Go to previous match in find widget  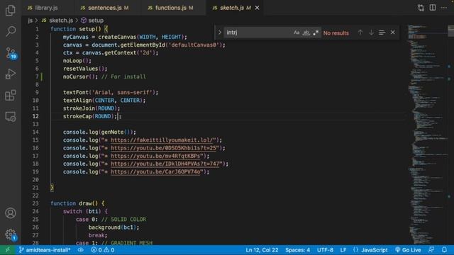[x=360, y=33]
